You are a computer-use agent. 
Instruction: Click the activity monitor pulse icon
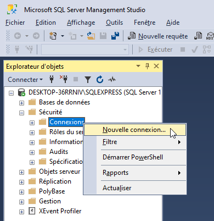112,80
